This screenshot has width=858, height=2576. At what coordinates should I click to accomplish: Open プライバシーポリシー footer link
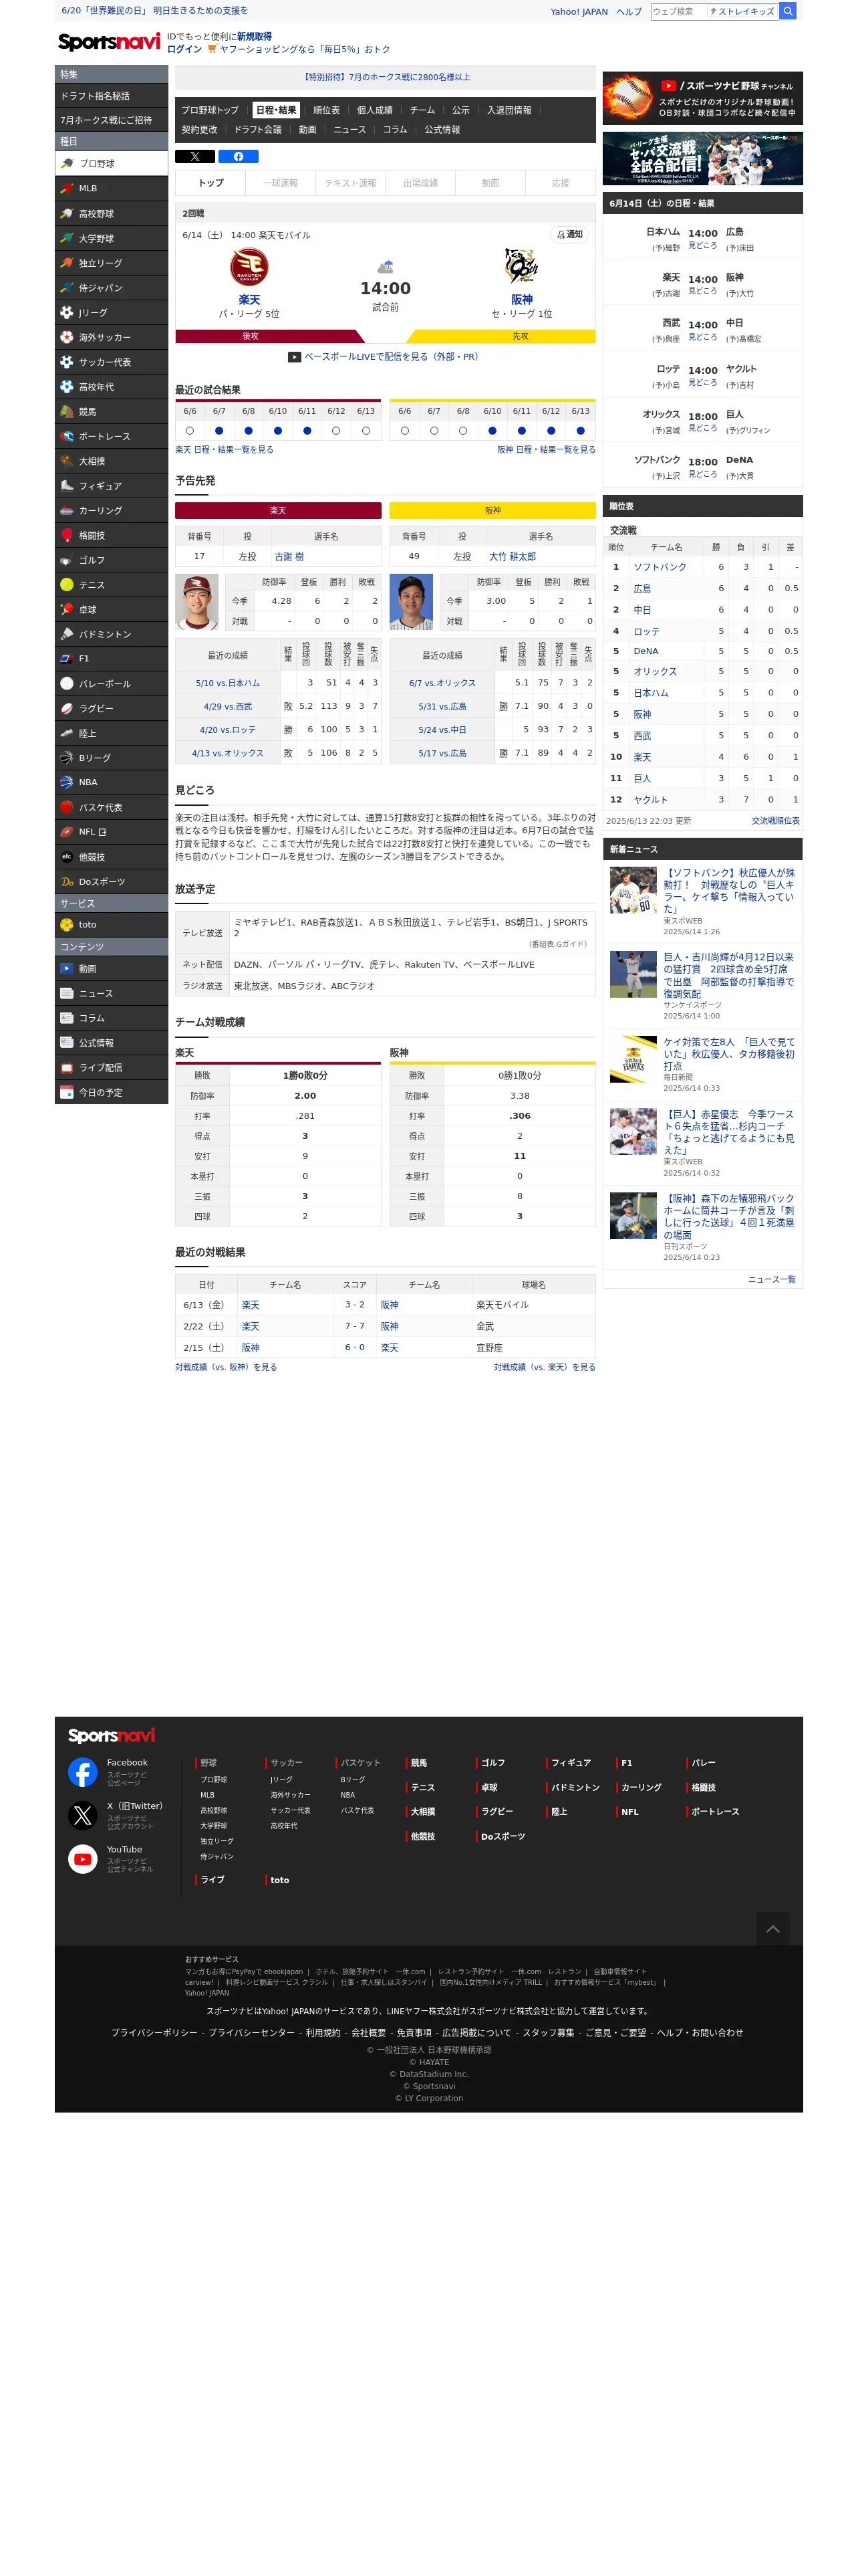click(154, 2033)
